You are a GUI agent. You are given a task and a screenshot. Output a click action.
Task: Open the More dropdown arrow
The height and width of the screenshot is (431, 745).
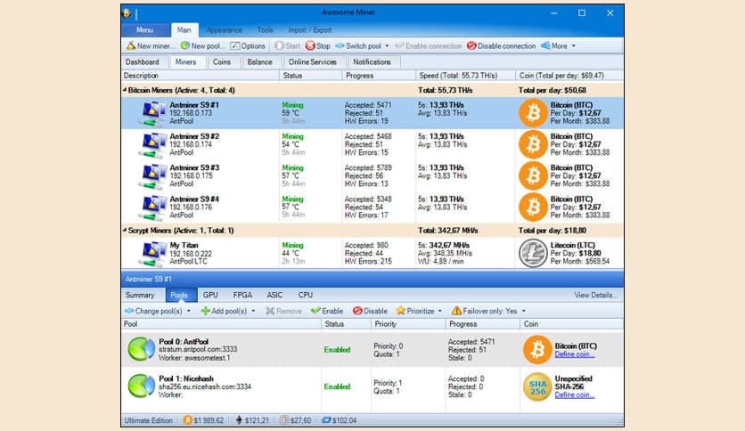(x=574, y=46)
